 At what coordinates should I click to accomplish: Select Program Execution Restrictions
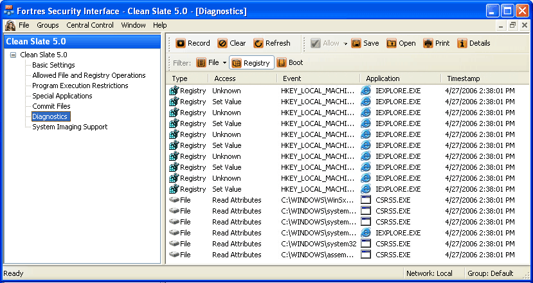coord(80,86)
